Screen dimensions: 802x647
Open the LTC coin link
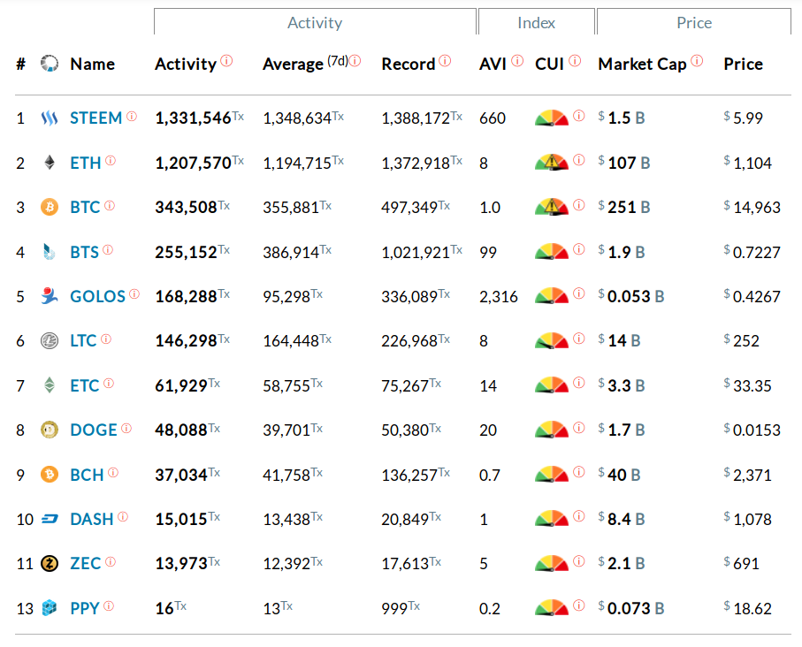click(83, 340)
